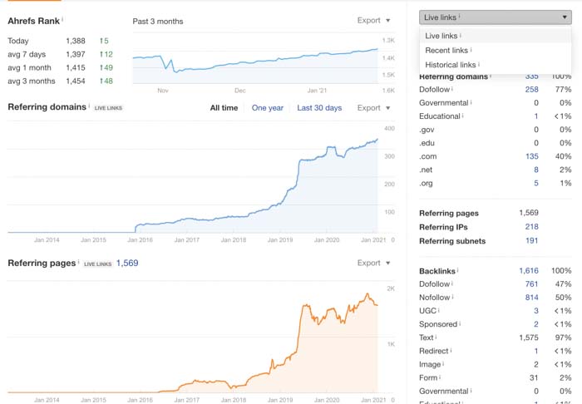Open the 761 Dofollow backlinks link

pos(531,284)
